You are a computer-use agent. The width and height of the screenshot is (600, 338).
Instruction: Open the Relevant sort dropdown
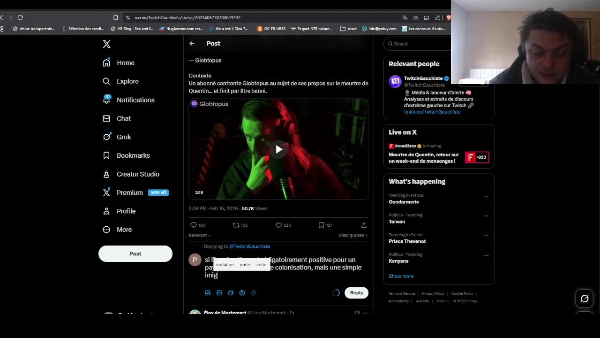pyautogui.click(x=200, y=235)
